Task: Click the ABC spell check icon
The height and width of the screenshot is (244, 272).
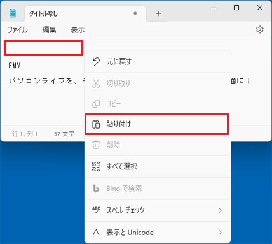Action: 96,210
